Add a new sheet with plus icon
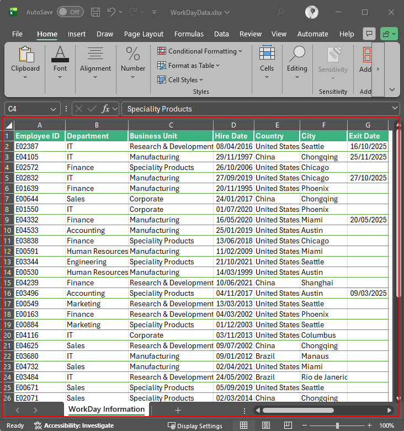Image resolution: width=404 pixels, height=431 pixels. (x=178, y=411)
